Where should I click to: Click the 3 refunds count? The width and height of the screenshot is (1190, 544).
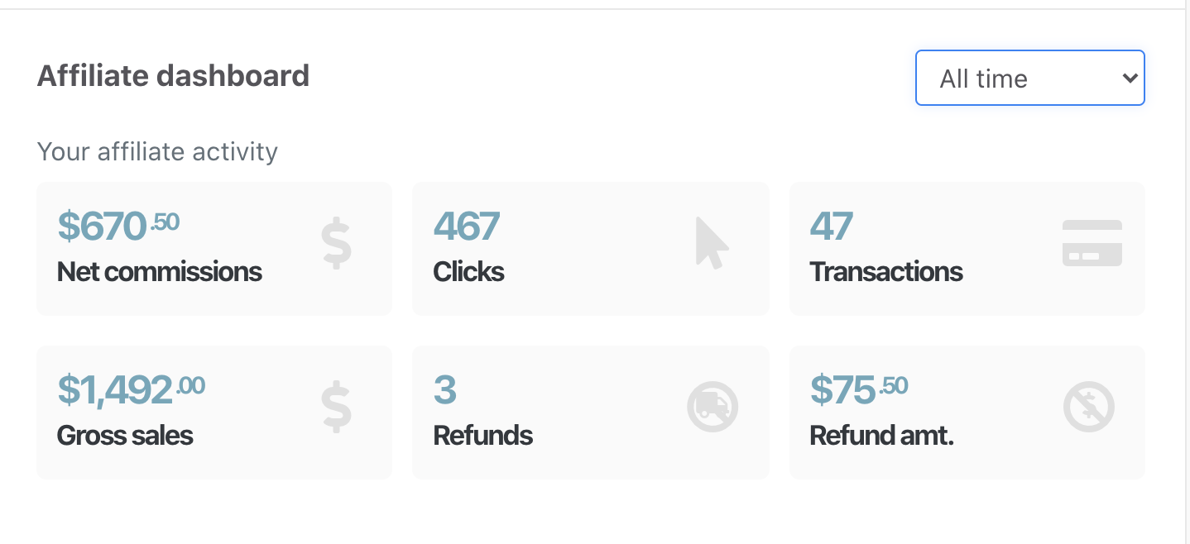click(445, 389)
